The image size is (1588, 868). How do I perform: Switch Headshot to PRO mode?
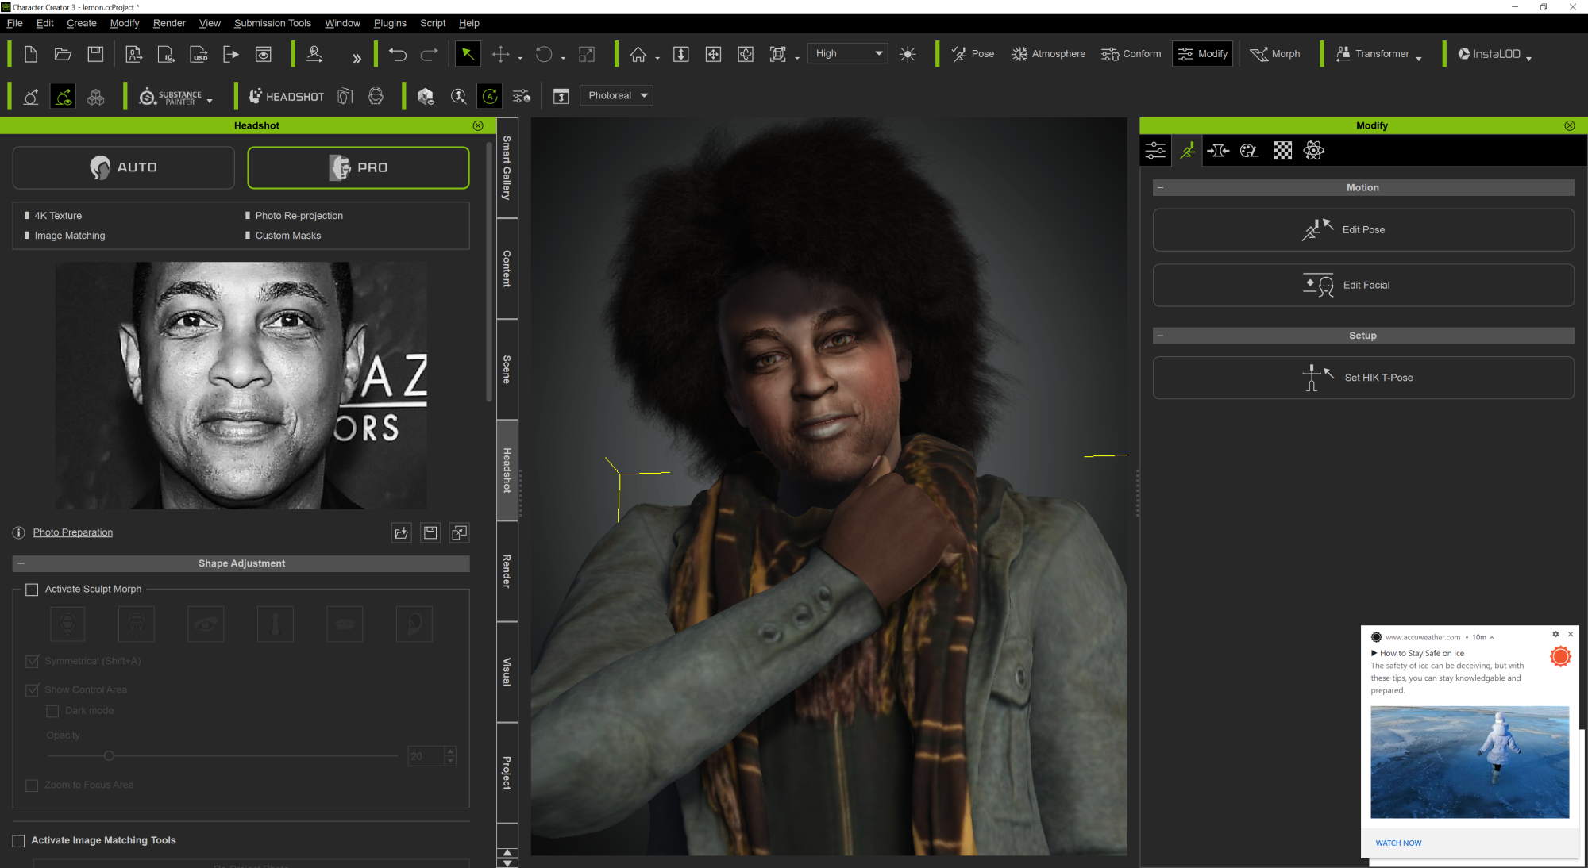point(358,167)
